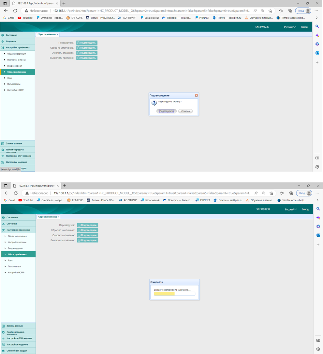This screenshot has height=354, width=323.
Task: In lower window, open the Русский language dropdown
Action: (x=291, y=209)
